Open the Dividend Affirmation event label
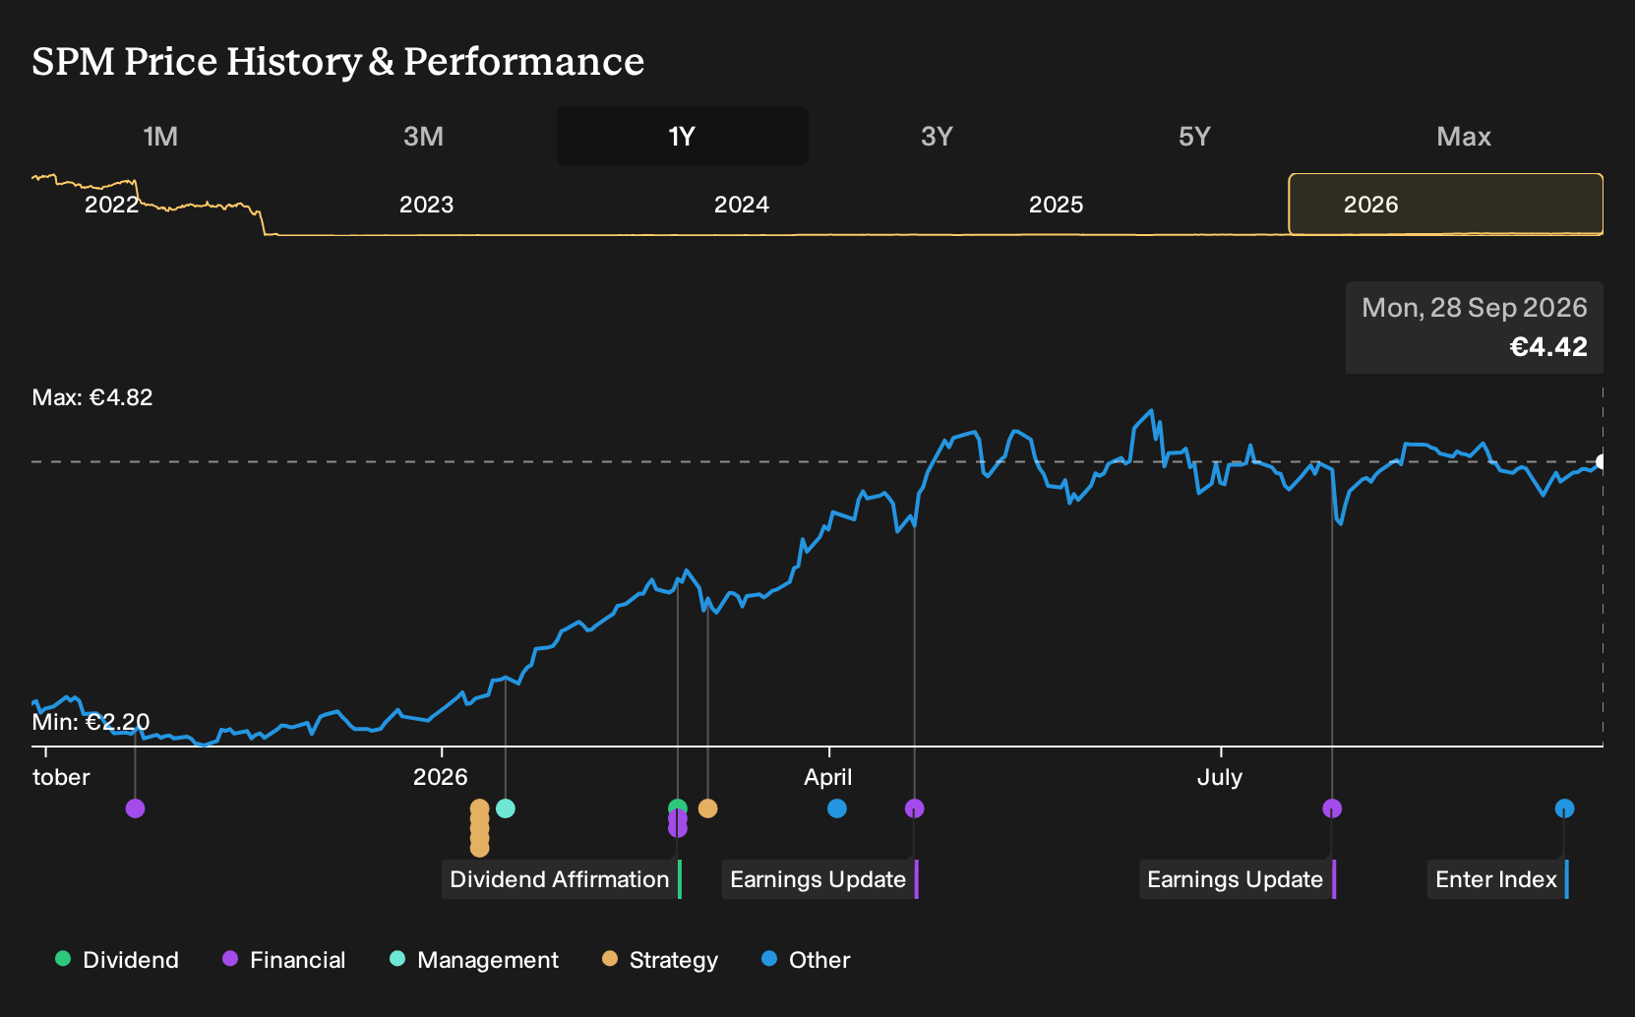The image size is (1635, 1017). click(x=562, y=879)
